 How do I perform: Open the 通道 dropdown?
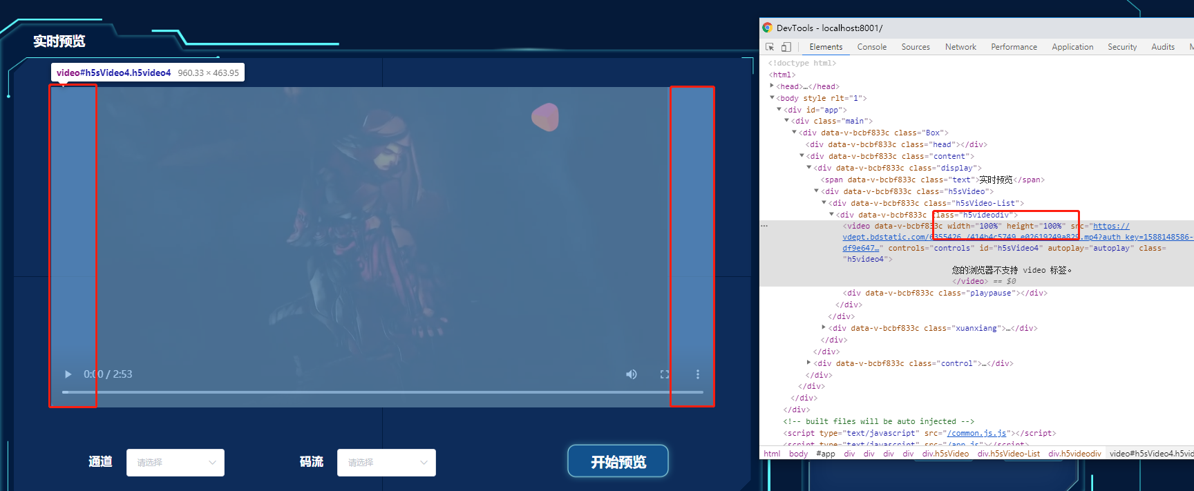176,463
